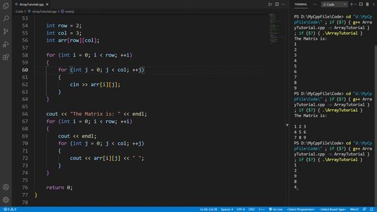Click the terminal input cursor after '4'
The image size is (377, 212).
coord(298,187)
